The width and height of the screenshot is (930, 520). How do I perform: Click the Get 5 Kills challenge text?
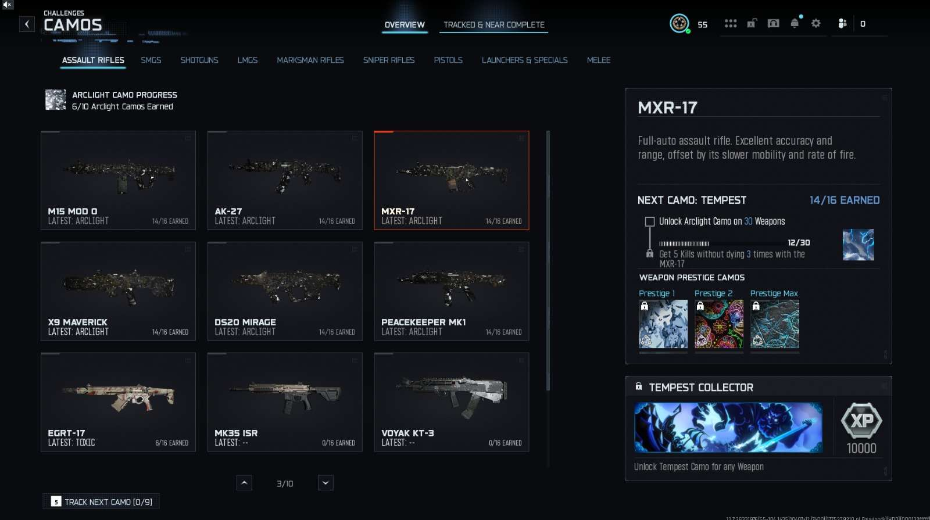coord(732,259)
